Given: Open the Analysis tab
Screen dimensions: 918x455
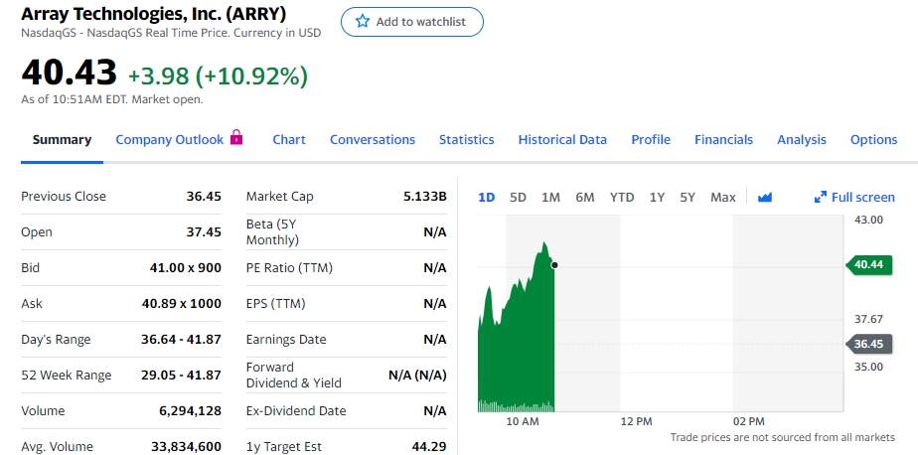Looking at the screenshot, I should (802, 139).
